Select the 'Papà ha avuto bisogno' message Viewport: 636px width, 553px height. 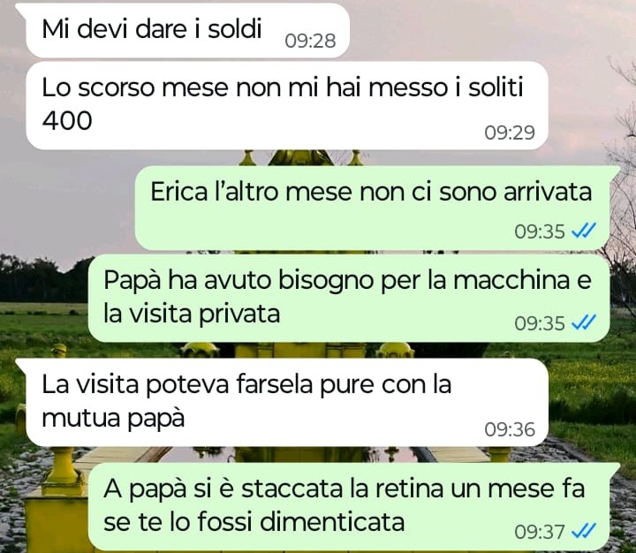[349, 299]
